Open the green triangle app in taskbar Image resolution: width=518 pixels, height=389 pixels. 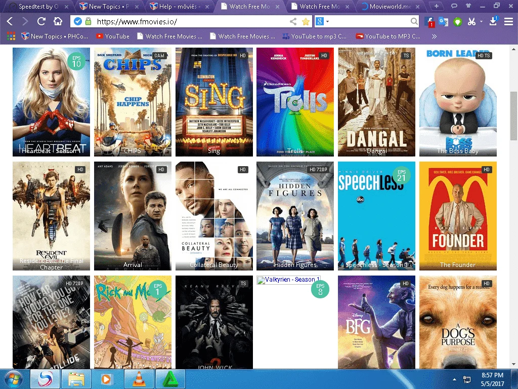(x=170, y=379)
